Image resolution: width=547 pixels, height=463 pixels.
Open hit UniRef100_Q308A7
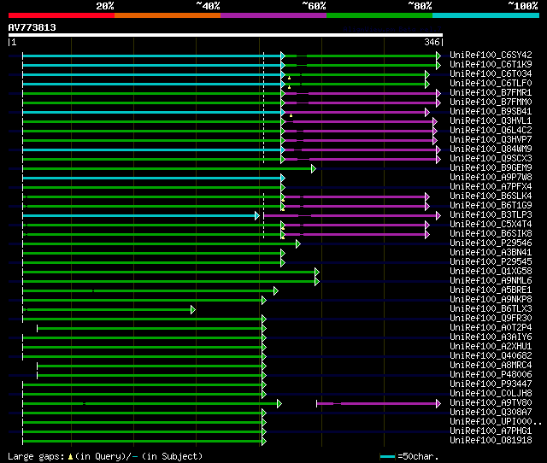point(491,413)
